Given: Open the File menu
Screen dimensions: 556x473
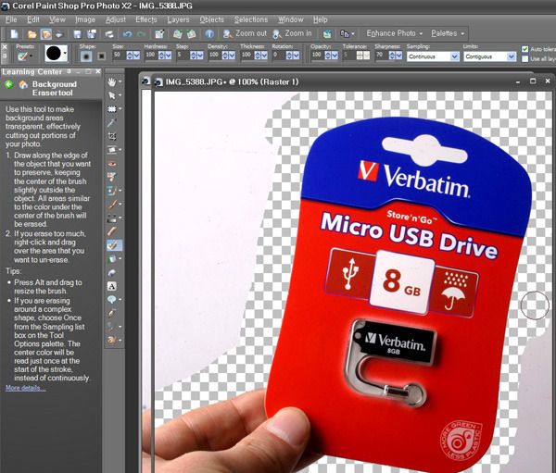Looking at the screenshot, I should 11,19.
